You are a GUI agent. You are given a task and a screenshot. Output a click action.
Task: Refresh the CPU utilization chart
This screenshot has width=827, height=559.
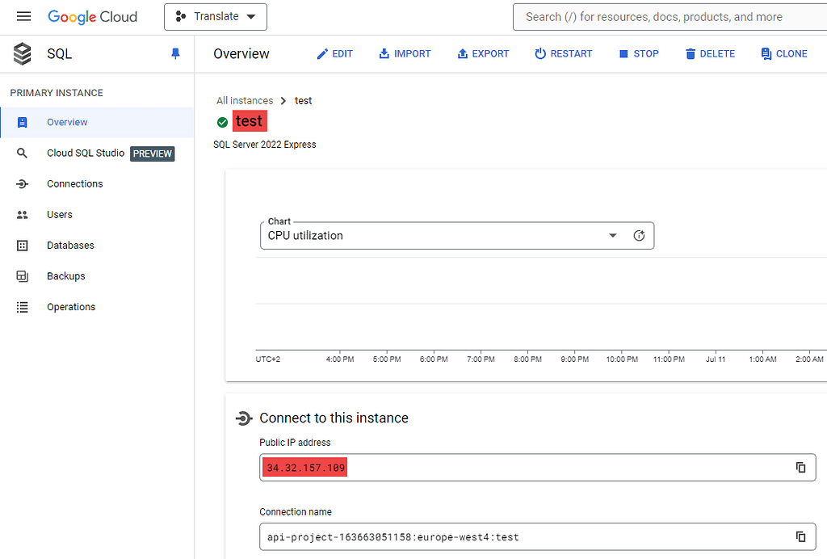click(x=639, y=235)
